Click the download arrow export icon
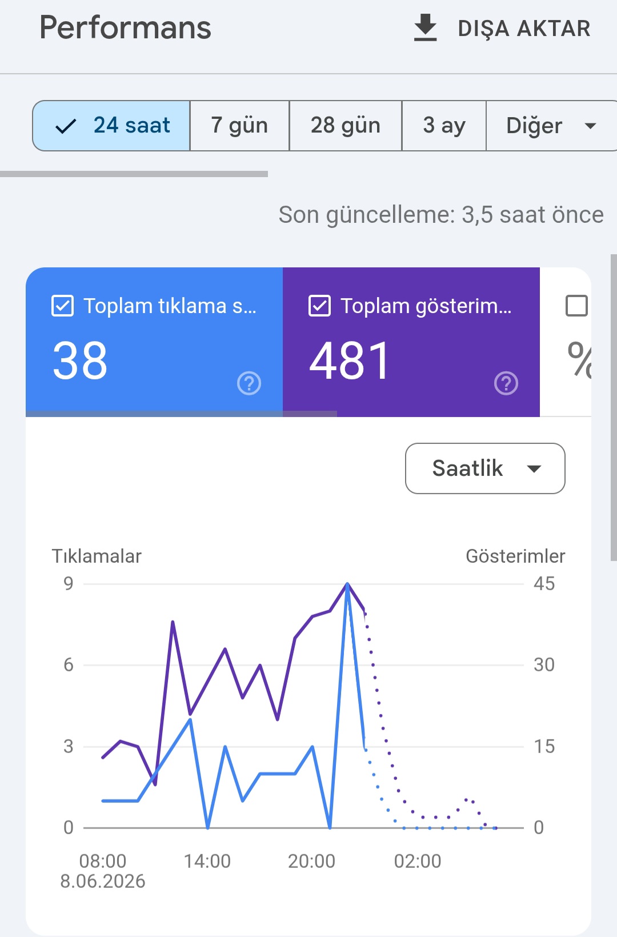This screenshot has width=617, height=937. pos(425,28)
